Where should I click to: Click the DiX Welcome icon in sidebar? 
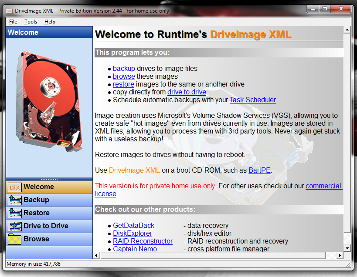pos(14,187)
